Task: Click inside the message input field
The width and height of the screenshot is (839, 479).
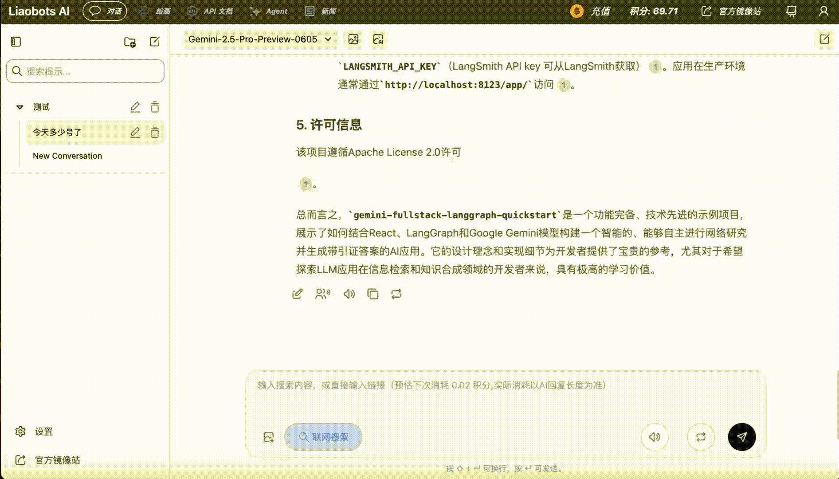Action: click(x=488, y=386)
